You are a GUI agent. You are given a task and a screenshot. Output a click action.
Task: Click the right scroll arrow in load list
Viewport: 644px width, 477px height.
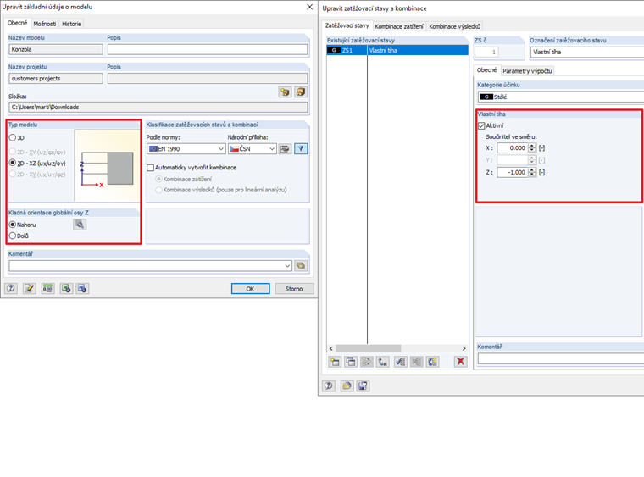tap(464, 348)
